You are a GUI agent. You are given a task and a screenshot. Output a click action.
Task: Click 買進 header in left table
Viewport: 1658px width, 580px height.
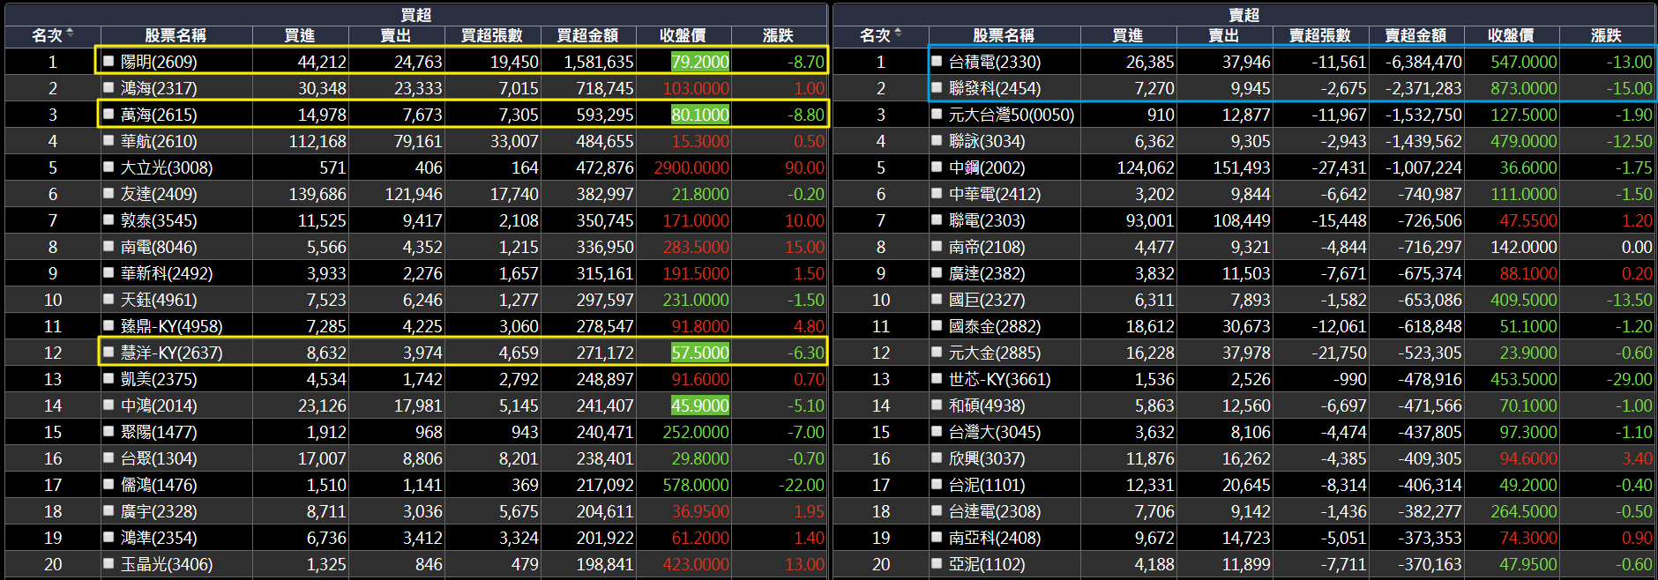[x=300, y=35]
